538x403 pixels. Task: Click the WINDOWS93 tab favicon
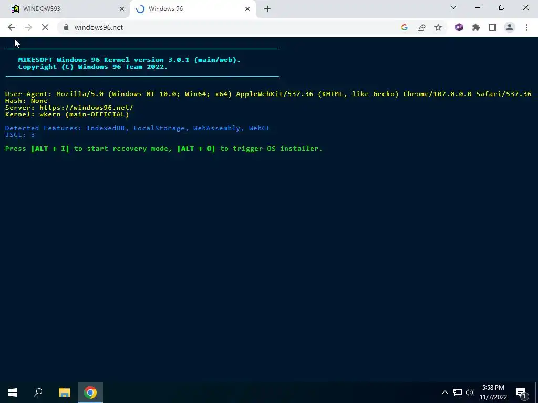click(14, 9)
